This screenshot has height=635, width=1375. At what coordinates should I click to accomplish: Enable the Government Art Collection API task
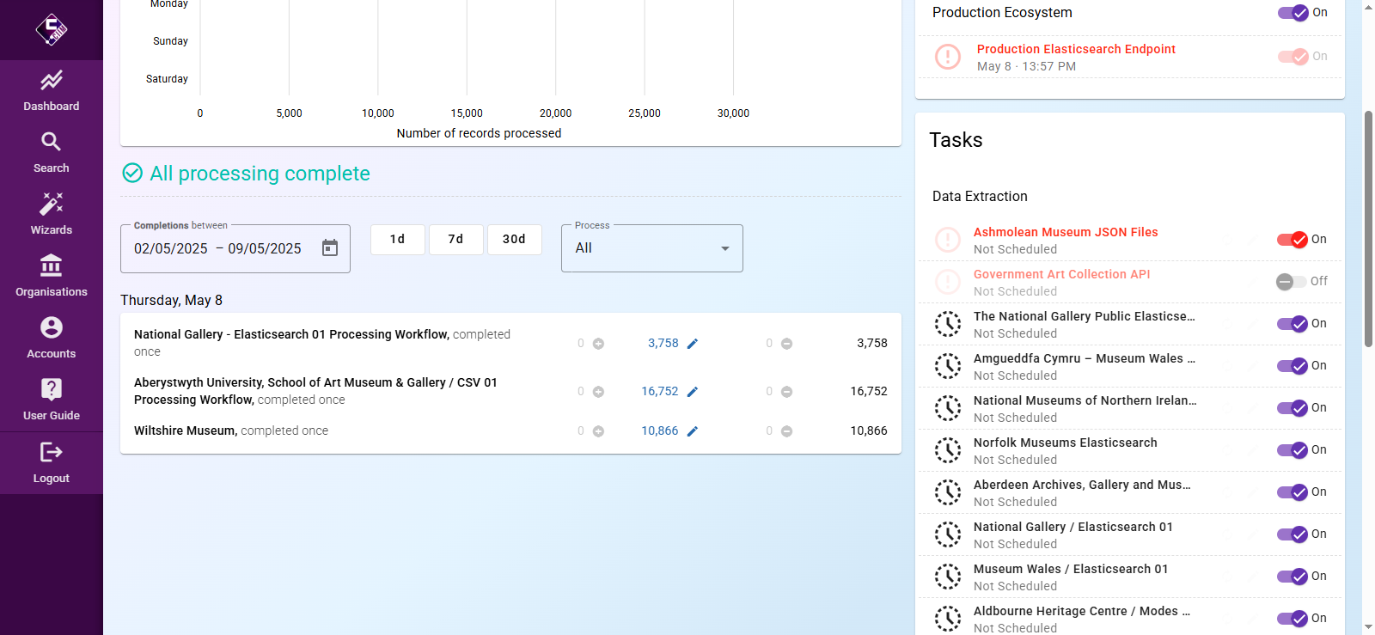[1291, 282]
